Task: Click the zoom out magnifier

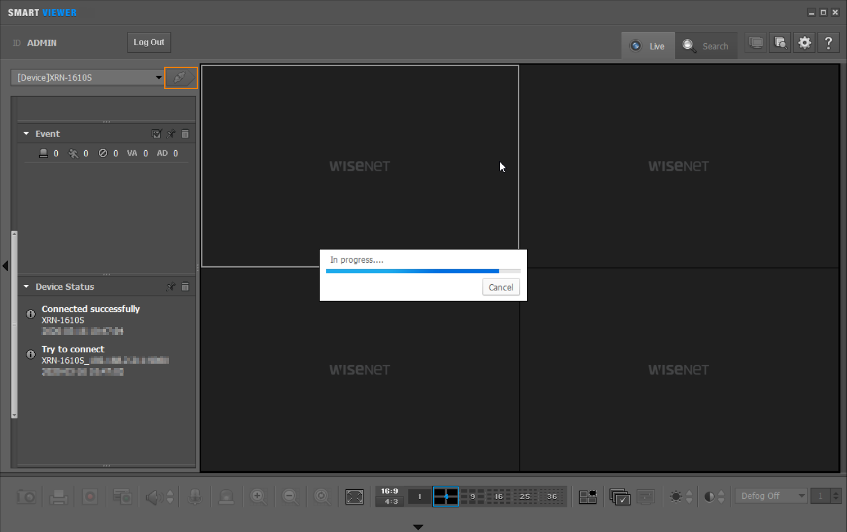Action: click(290, 497)
